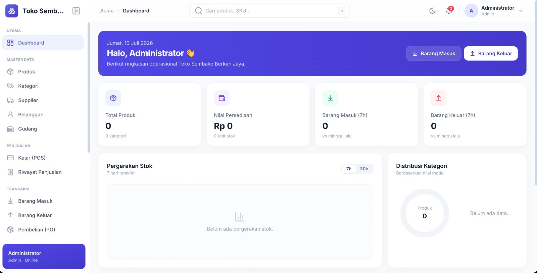The width and height of the screenshot is (537, 273).
Task: Open Kasir (POS) from sidebar
Action: click(43, 158)
